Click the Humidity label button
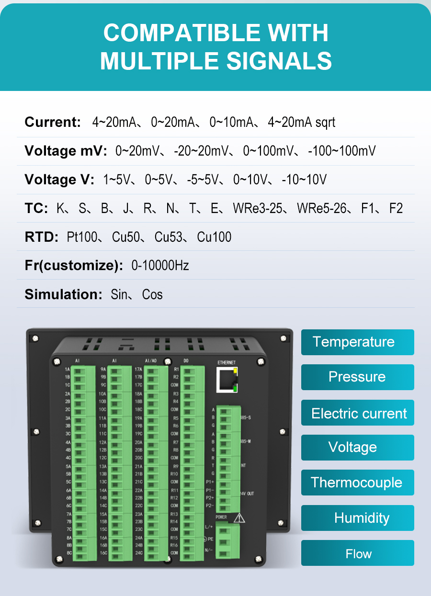Screen dimensions: 431x596 [x=357, y=518]
